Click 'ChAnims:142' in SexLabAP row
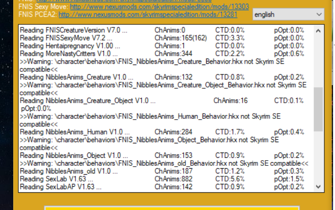Screen dimensions: 335x210 pyautogui.click(x=174, y=187)
